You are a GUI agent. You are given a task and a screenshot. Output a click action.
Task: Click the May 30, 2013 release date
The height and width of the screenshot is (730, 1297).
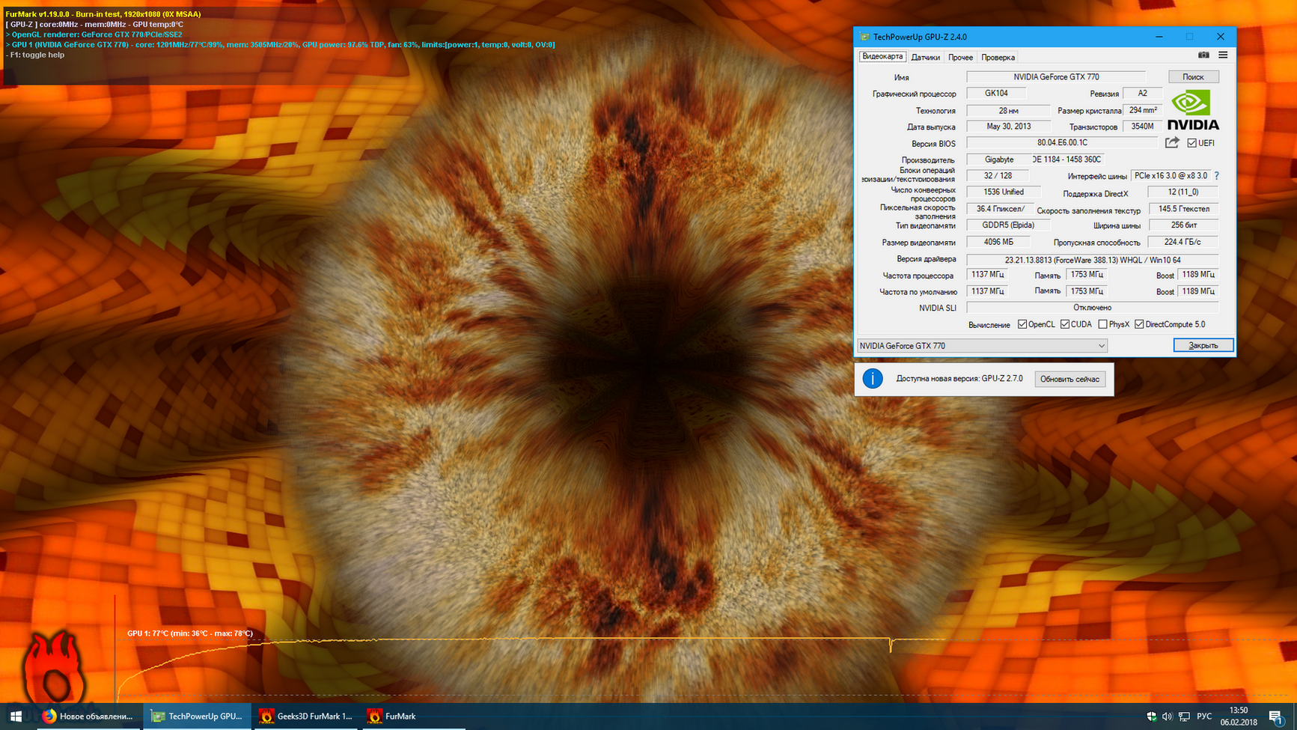(1007, 127)
